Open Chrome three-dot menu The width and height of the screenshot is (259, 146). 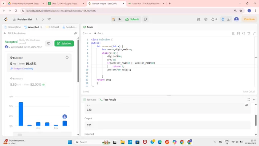coord(255,11)
